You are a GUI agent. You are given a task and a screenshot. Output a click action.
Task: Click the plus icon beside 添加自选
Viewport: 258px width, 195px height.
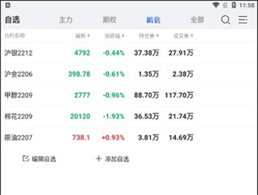(x=99, y=158)
